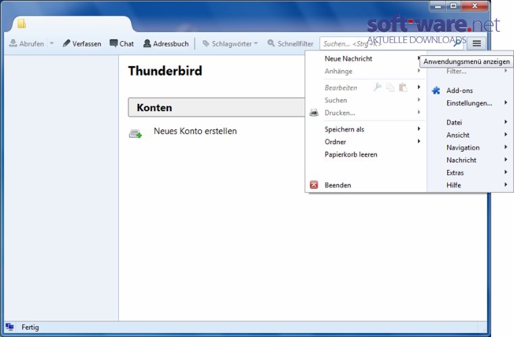Click the Thunderbird heading text
This screenshot has width=514, height=337.
(x=165, y=71)
